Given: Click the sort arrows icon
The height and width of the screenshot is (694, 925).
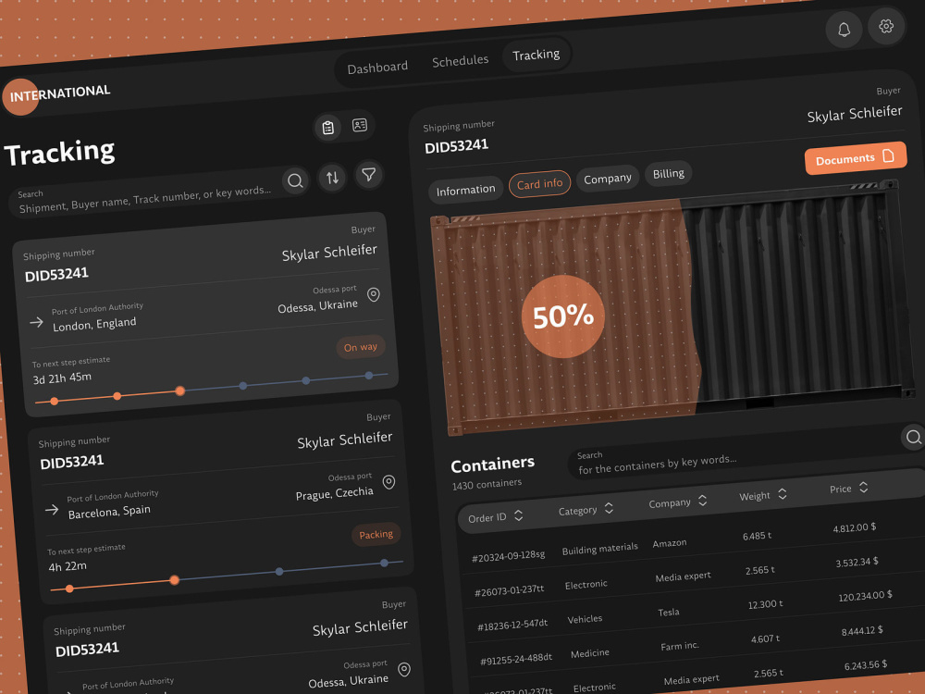Looking at the screenshot, I should click(x=333, y=177).
